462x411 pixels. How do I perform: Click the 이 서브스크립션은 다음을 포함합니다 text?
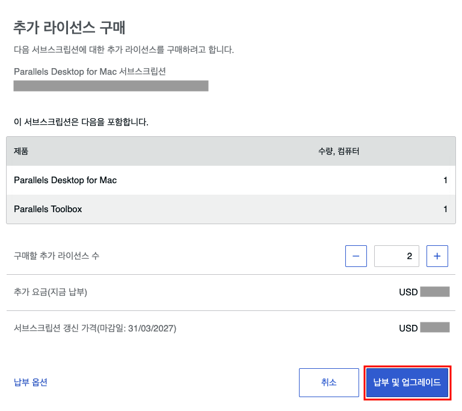click(81, 122)
